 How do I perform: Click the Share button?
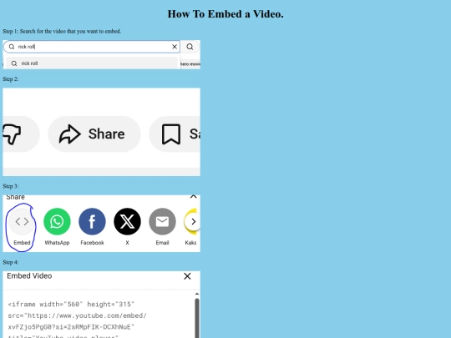[94, 134]
